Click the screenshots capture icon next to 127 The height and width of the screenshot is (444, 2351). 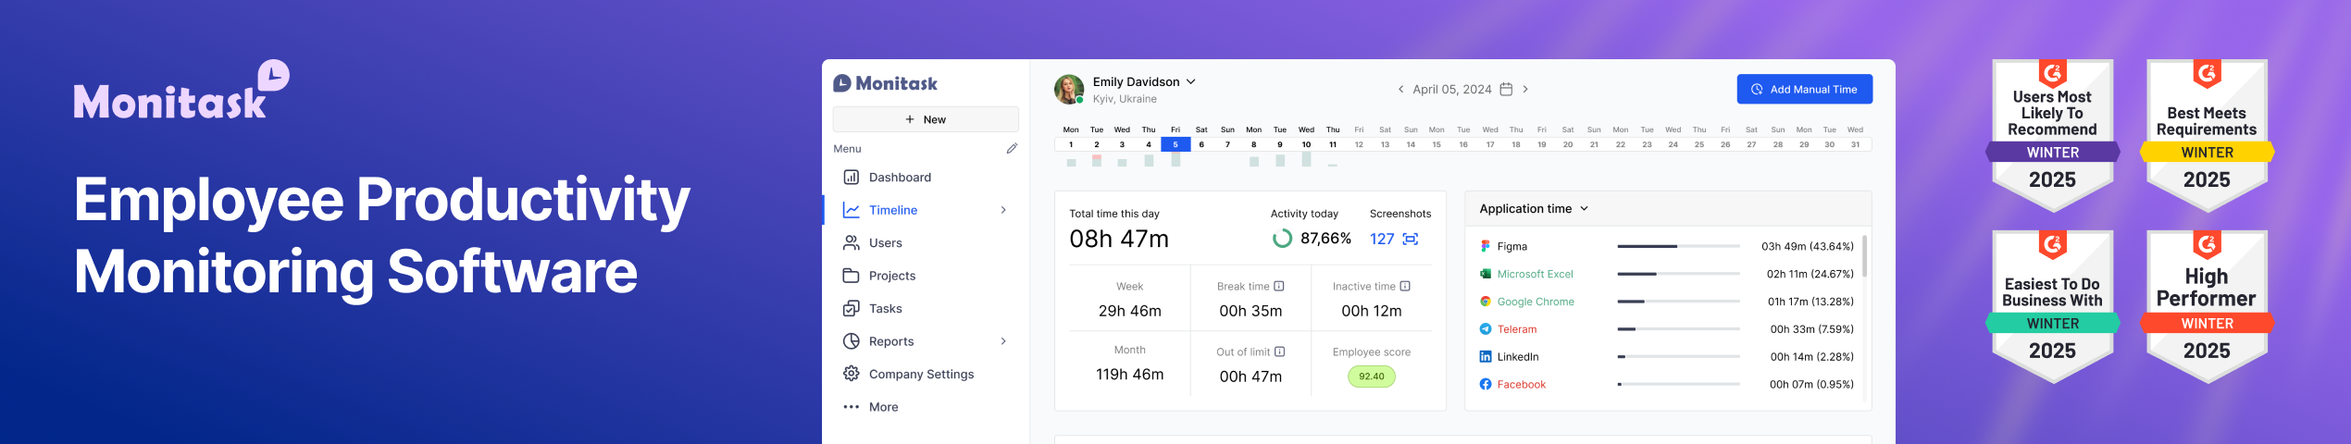1410,239
